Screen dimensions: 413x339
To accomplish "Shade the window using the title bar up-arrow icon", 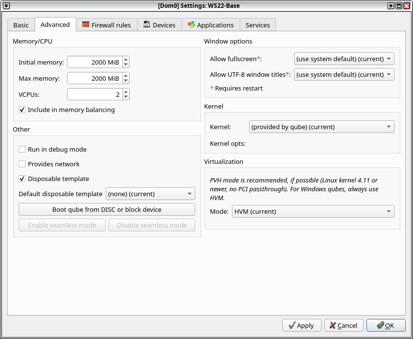I will (x=391, y=5).
